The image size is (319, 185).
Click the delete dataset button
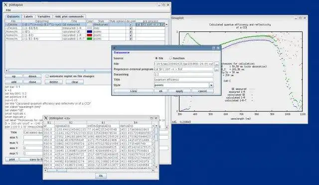pyautogui.click(x=54, y=82)
